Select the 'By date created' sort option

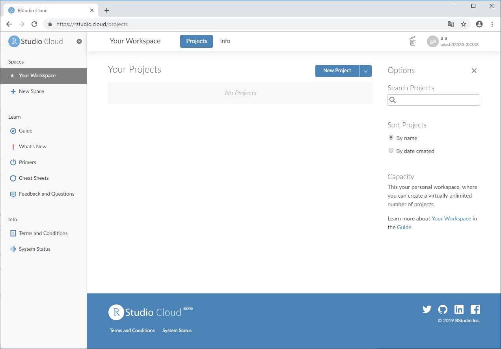point(391,151)
